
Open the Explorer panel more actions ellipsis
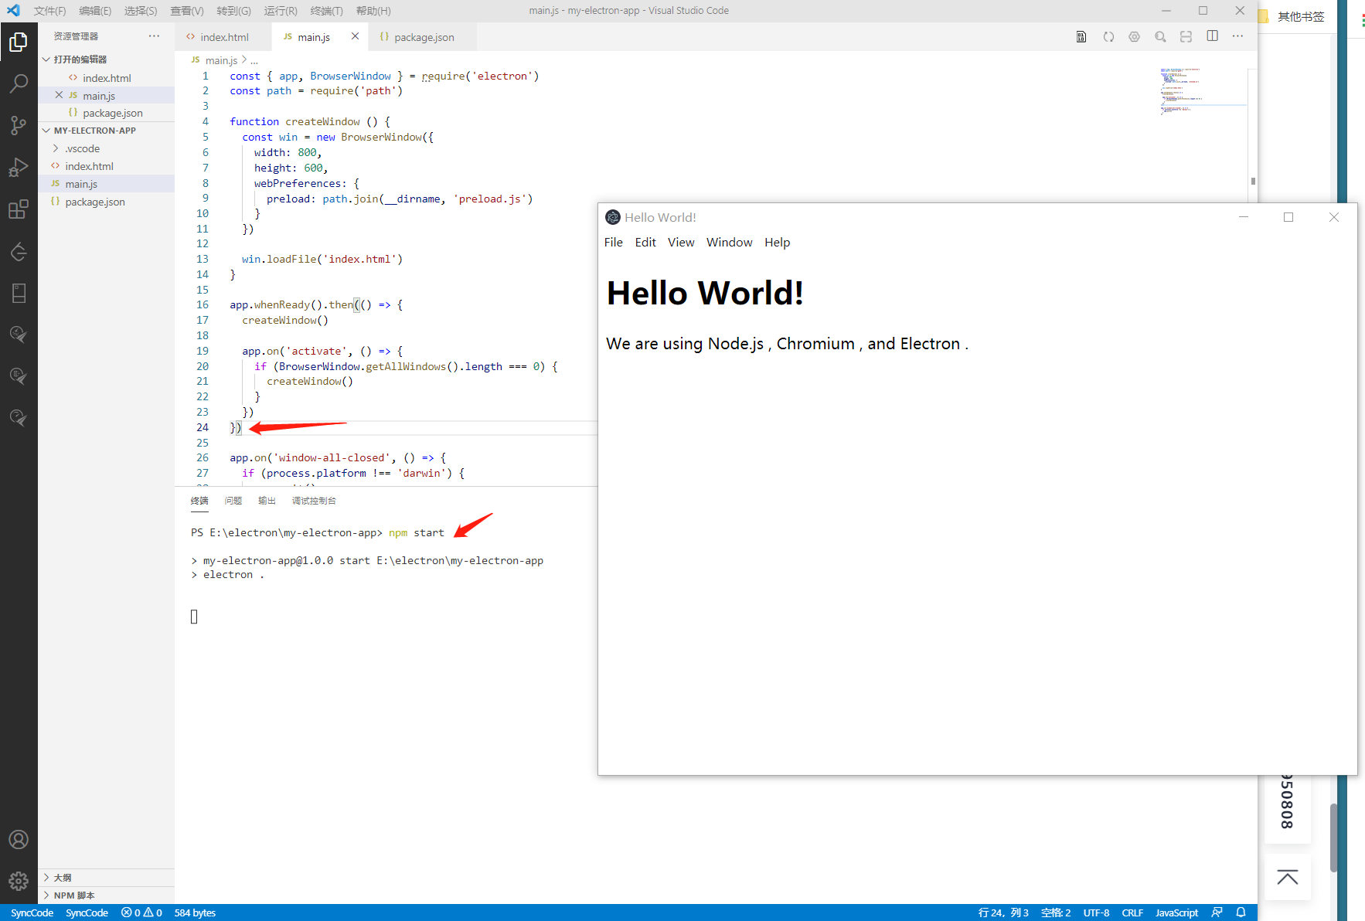[155, 36]
